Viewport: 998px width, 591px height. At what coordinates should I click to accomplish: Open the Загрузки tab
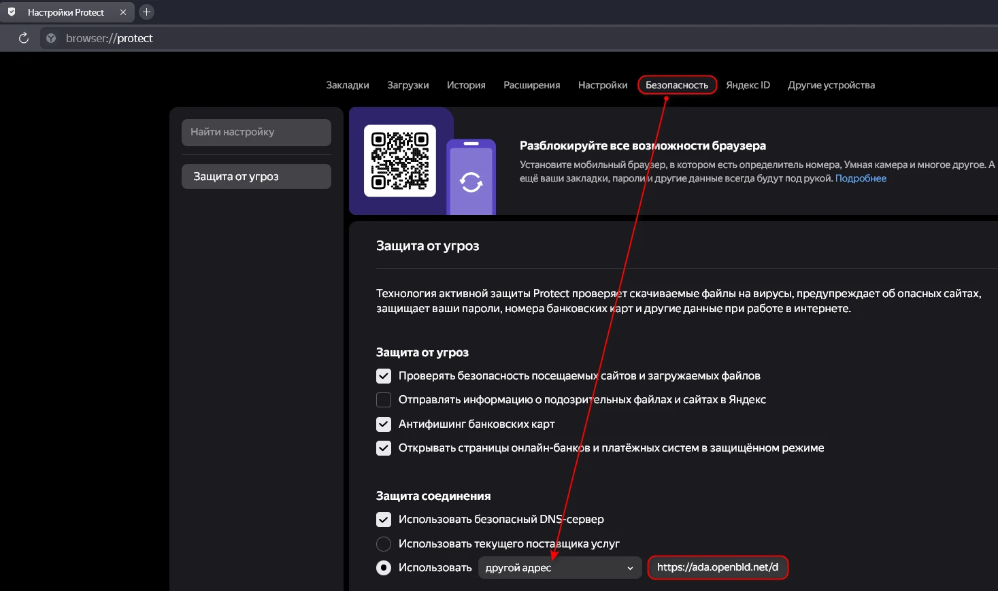point(408,85)
